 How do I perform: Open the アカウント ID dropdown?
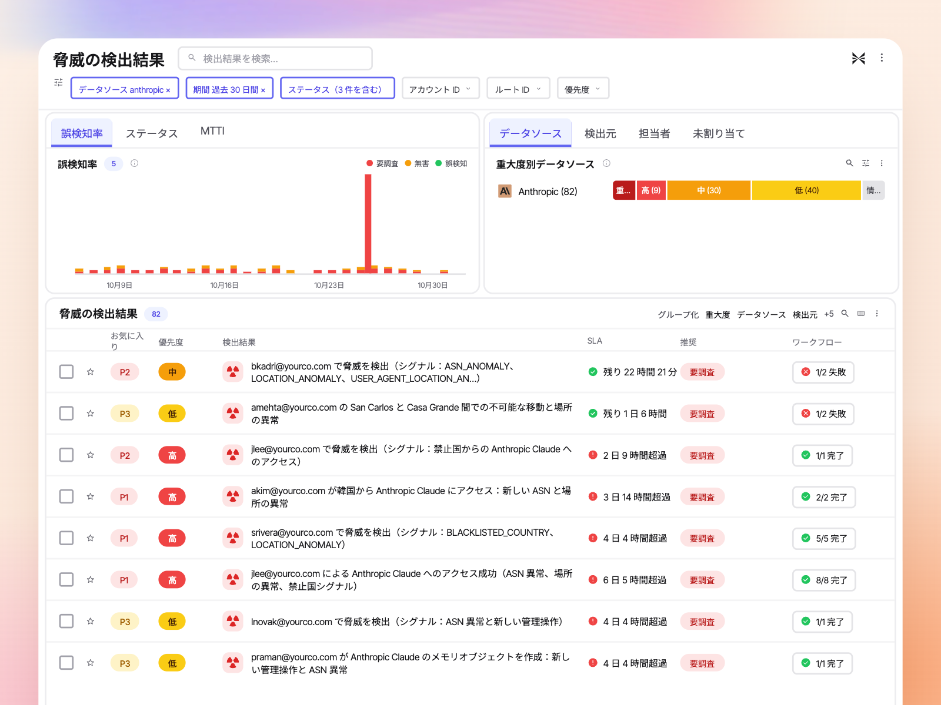441,89
